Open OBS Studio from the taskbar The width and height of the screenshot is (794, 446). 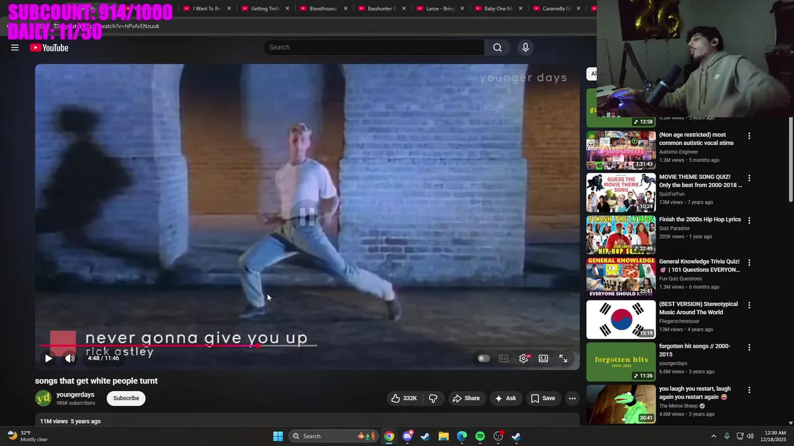[498, 436]
